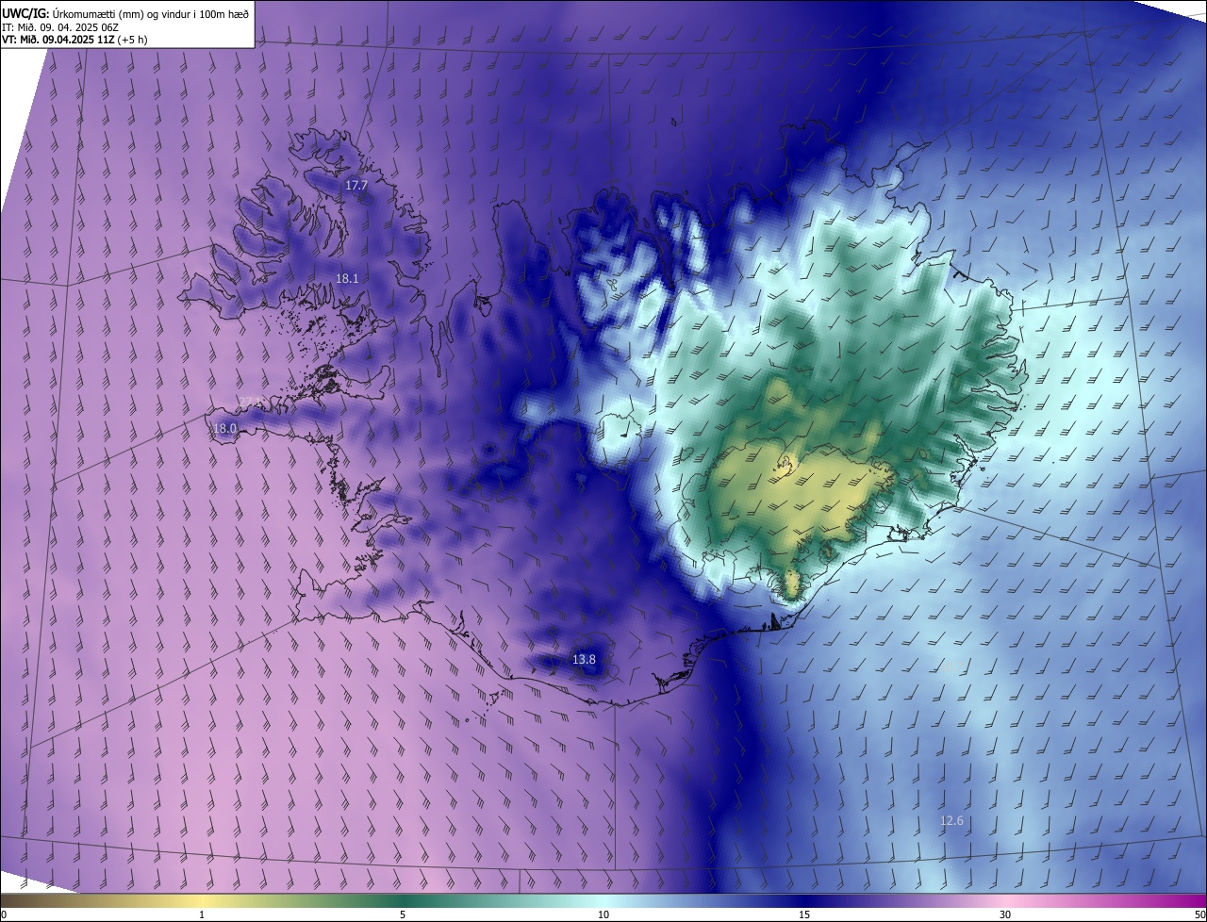Screen dimensions: 1207x922
Task: Click the 30 tick on the color scale
Action: tap(1005, 914)
